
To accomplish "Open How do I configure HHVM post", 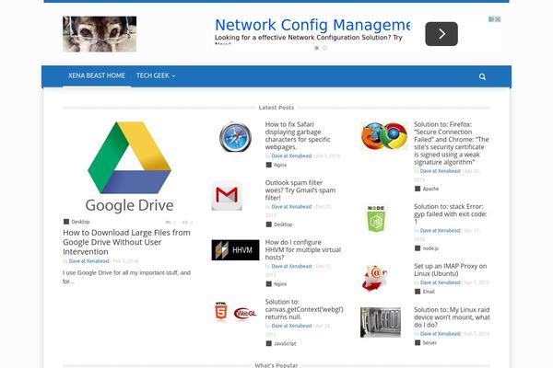I will (303, 249).
